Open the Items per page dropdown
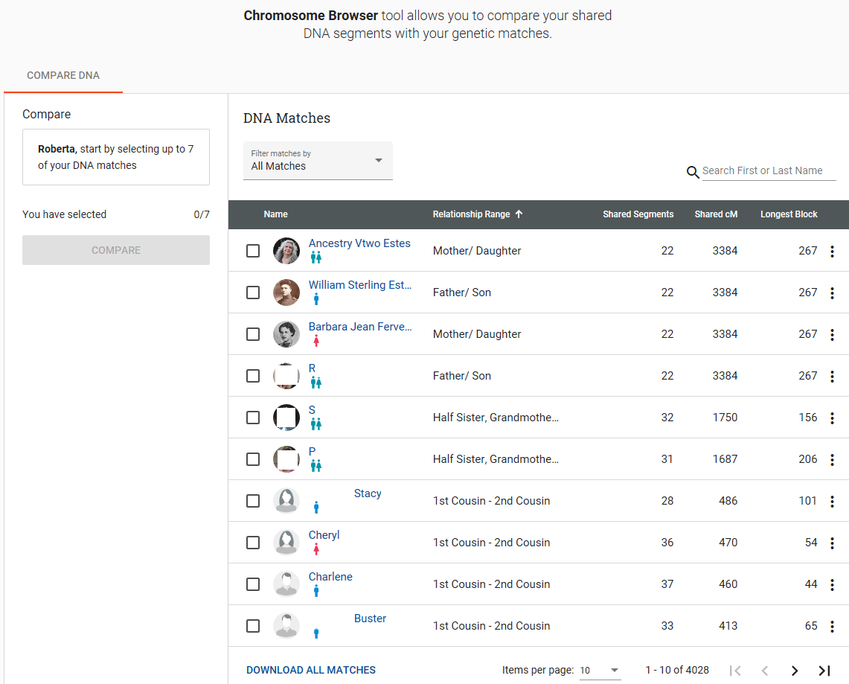 click(x=600, y=671)
